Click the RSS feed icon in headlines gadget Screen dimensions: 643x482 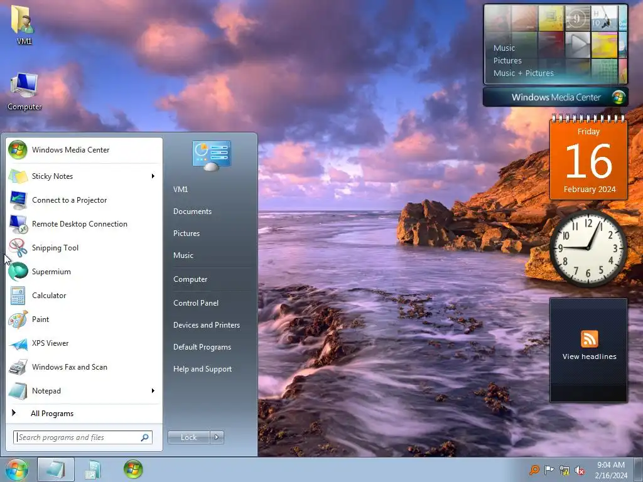coord(589,339)
